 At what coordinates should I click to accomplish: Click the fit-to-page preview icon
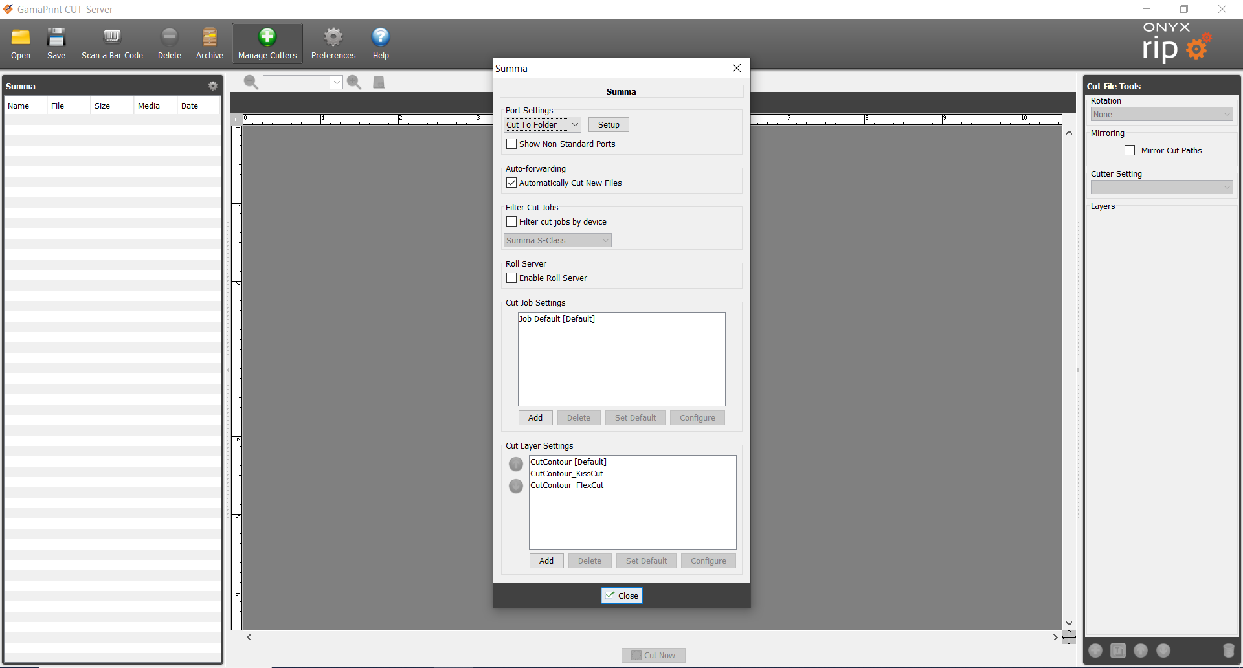(x=379, y=82)
